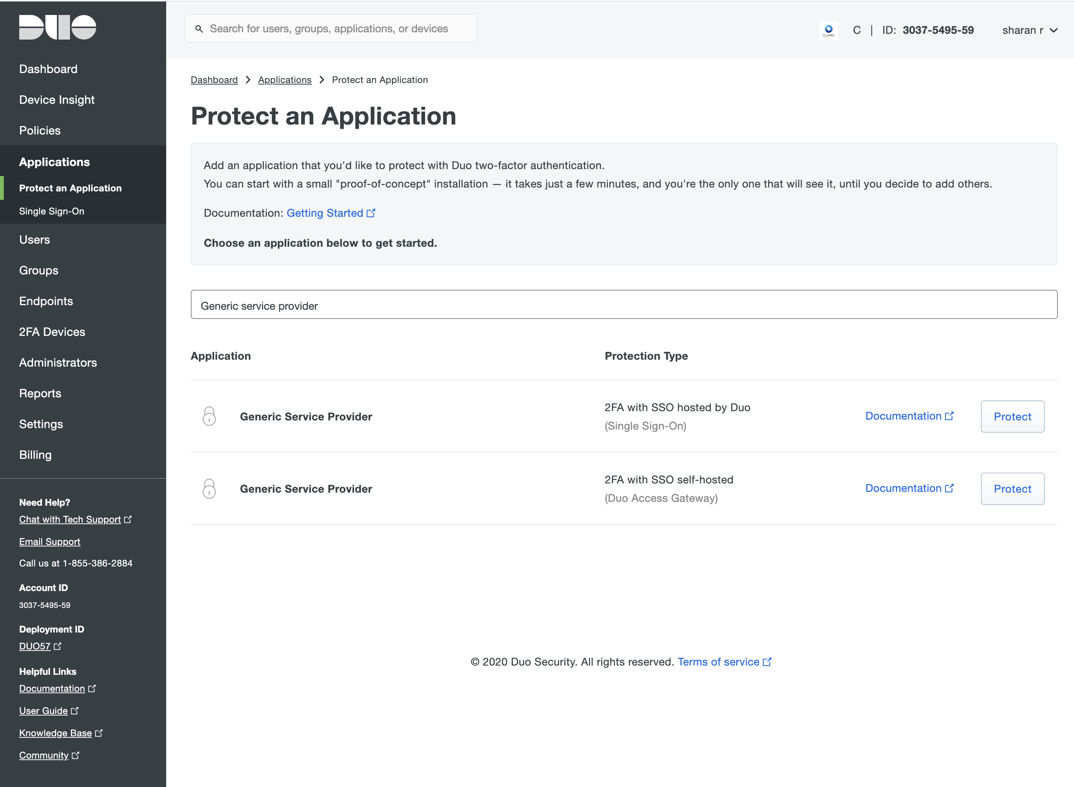The image size is (1074, 787).
Task: Go to 2FA Devices section
Action: (52, 332)
